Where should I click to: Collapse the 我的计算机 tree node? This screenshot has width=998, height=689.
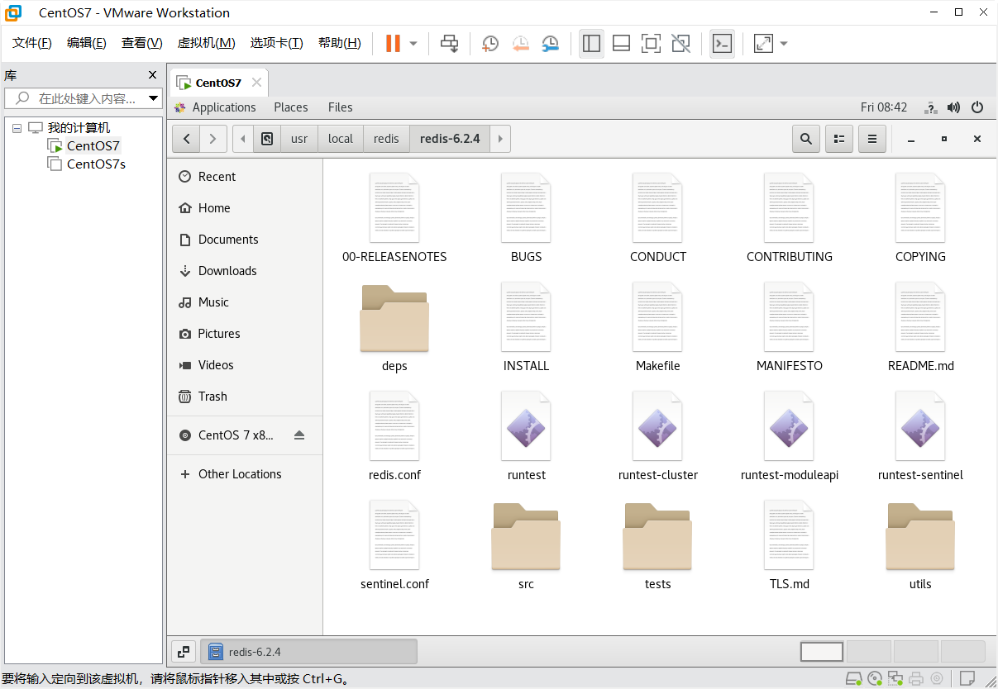coord(17,128)
